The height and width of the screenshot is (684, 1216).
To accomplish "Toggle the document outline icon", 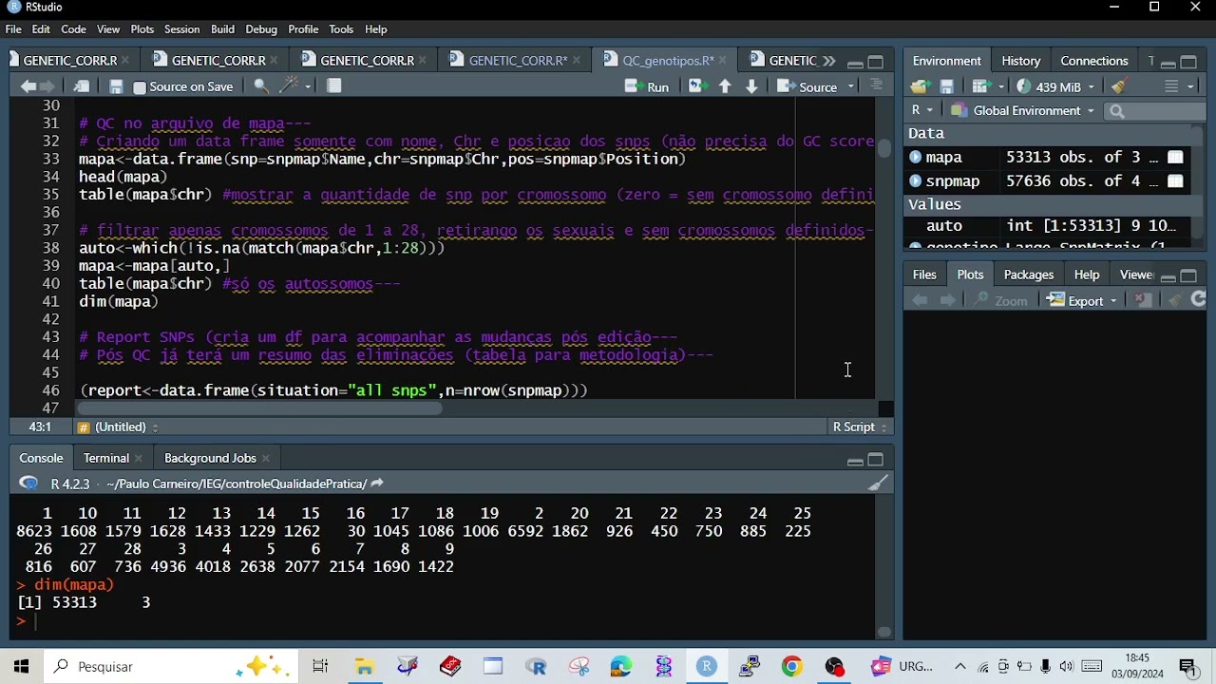I will click(876, 85).
